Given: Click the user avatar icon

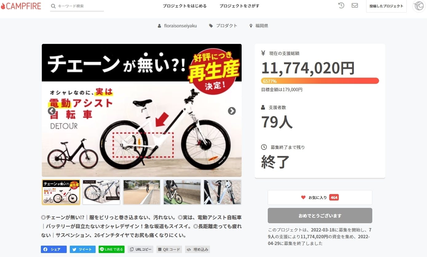Looking at the screenshot, I should coord(419,6).
